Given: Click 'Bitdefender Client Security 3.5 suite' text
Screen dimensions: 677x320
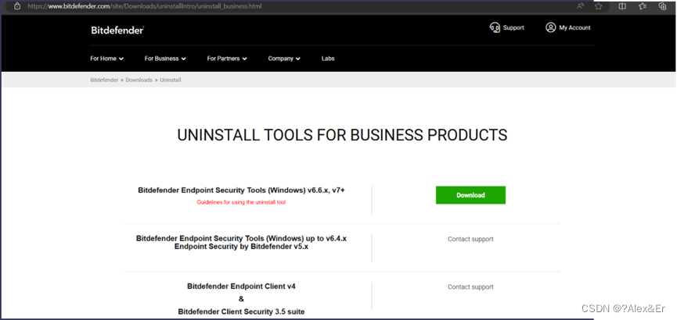Looking at the screenshot, I should [241, 311].
